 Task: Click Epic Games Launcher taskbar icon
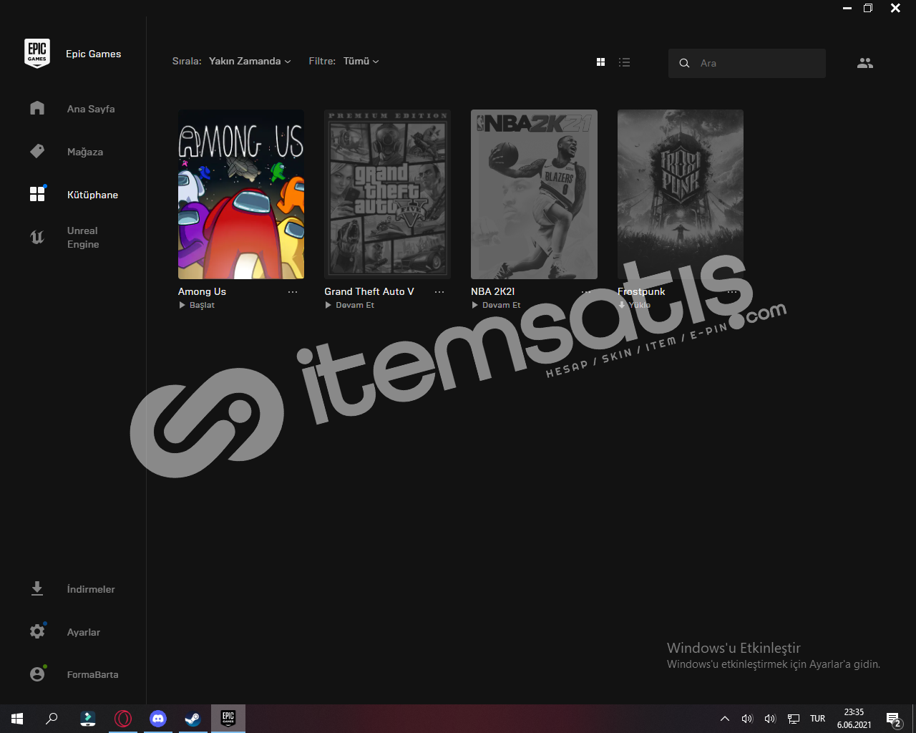click(x=228, y=718)
